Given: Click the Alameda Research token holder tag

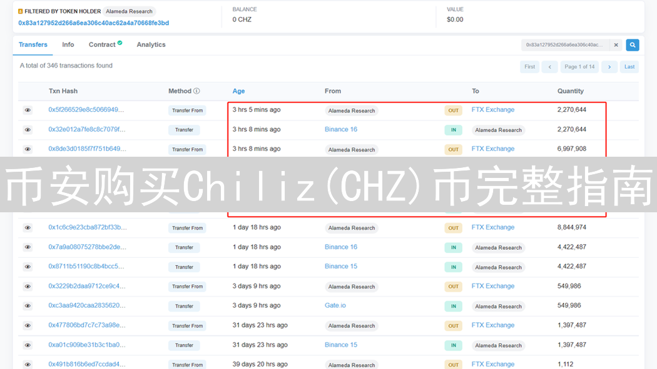Looking at the screenshot, I should click(x=129, y=11).
